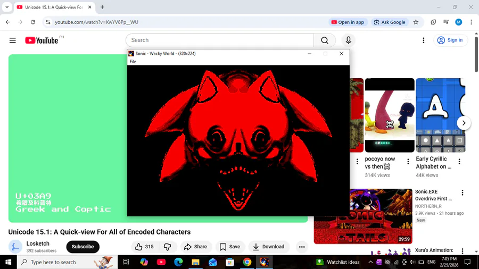The image size is (479, 269).
Task: Open Windows Start menu
Action: (x=8, y=262)
